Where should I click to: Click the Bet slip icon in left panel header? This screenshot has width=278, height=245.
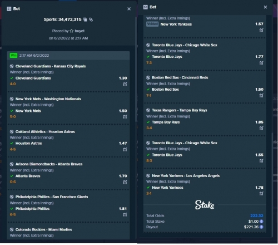click(x=9, y=9)
